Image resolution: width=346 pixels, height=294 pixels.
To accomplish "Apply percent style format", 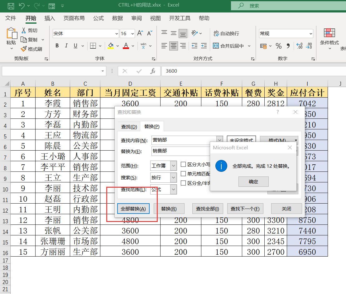I will click(x=278, y=46).
